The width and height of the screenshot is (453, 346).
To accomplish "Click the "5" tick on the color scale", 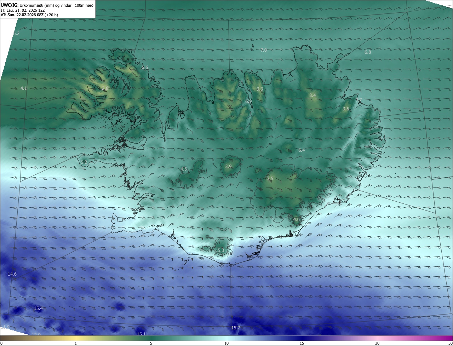I will coord(151,343).
